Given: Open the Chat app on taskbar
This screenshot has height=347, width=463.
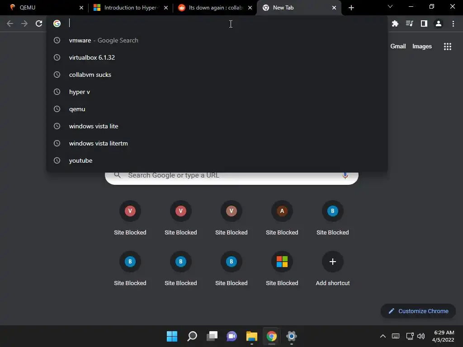Looking at the screenshot, I should pyautogui.click(x=232, y=336).
